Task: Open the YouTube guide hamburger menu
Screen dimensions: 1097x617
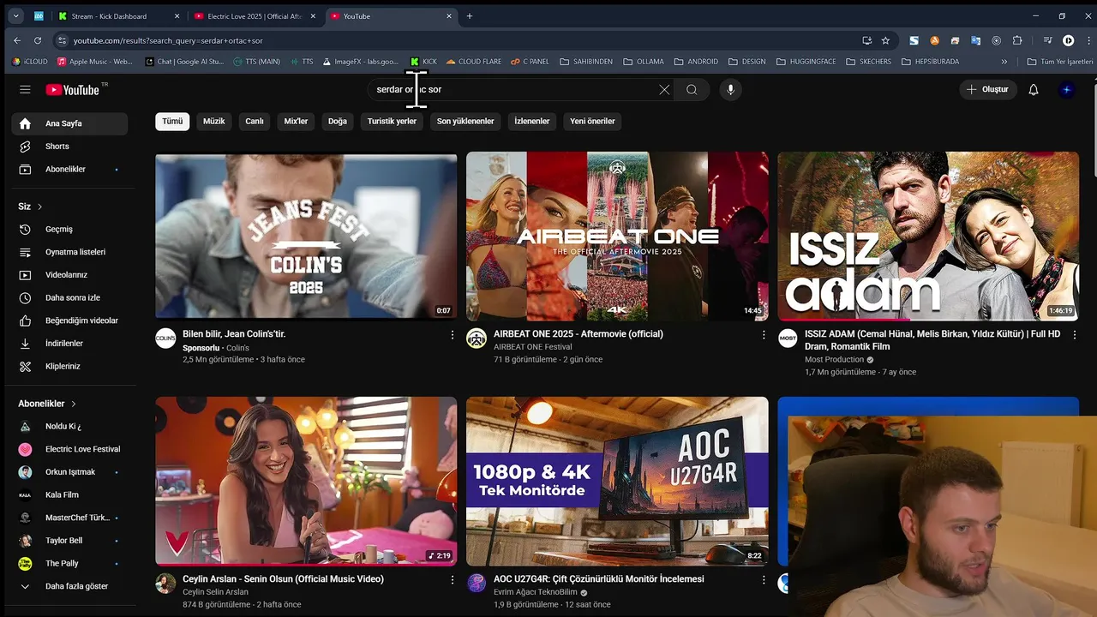Action: pos(25,89)
